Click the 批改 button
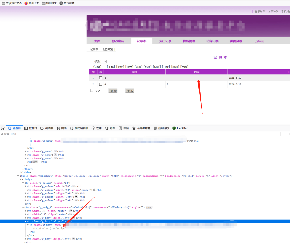The width and height of the screenshot is (290, 243). [x=130, y=91]
